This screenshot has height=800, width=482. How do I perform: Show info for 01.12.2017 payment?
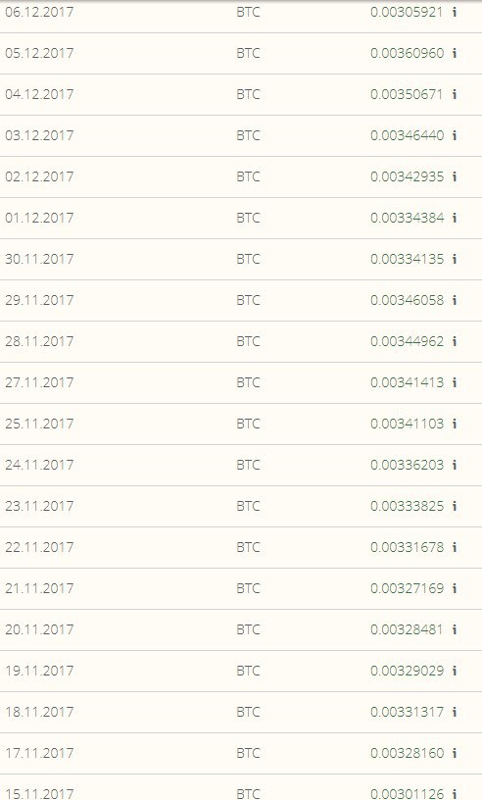455,218
